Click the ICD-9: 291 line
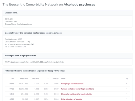The width and height of the screenshot is (135, 101). point(9,19)
